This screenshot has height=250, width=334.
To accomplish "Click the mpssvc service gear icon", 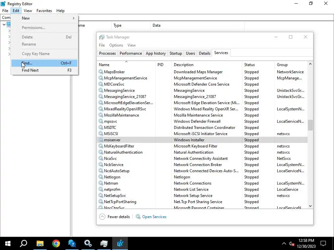I will [x=101, y=121].
